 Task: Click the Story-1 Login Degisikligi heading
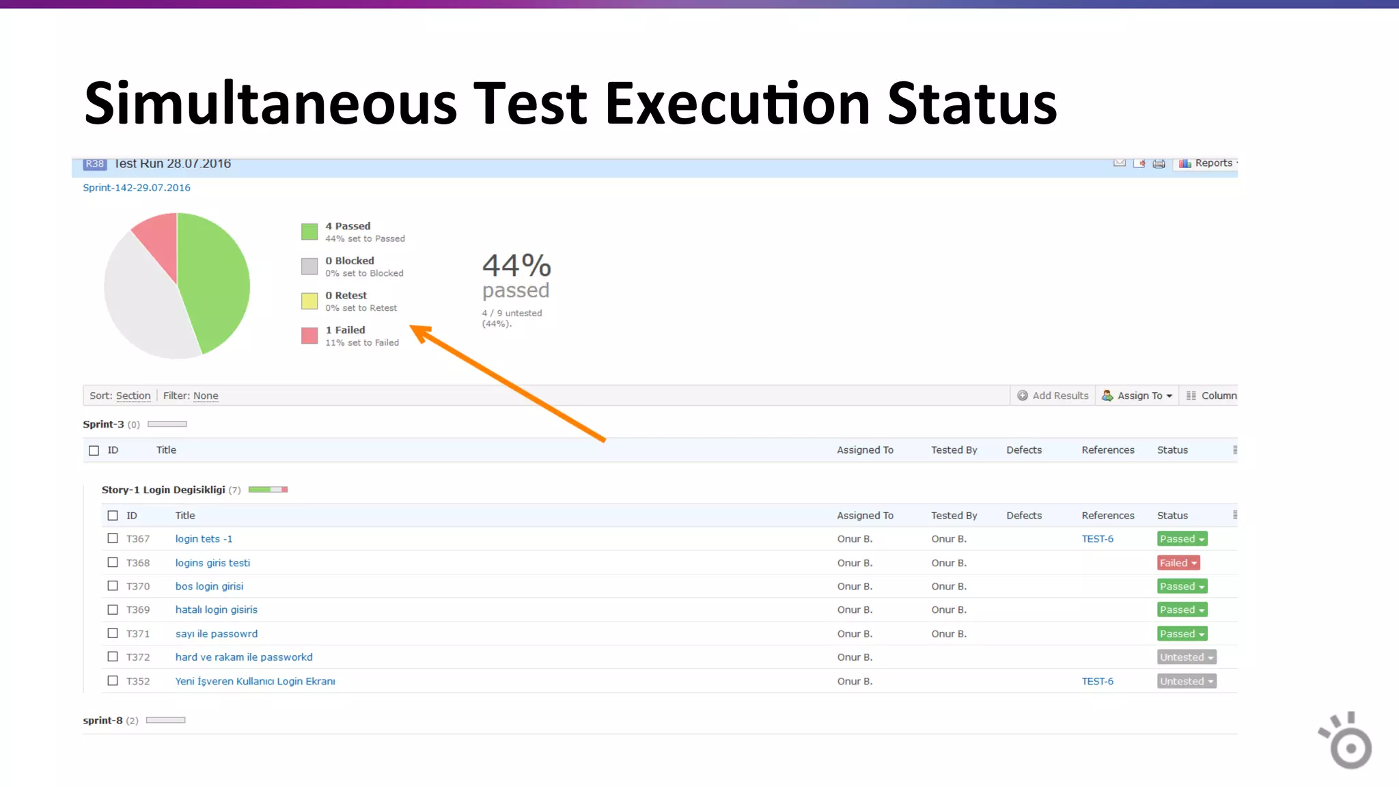(x=163, y=490)
